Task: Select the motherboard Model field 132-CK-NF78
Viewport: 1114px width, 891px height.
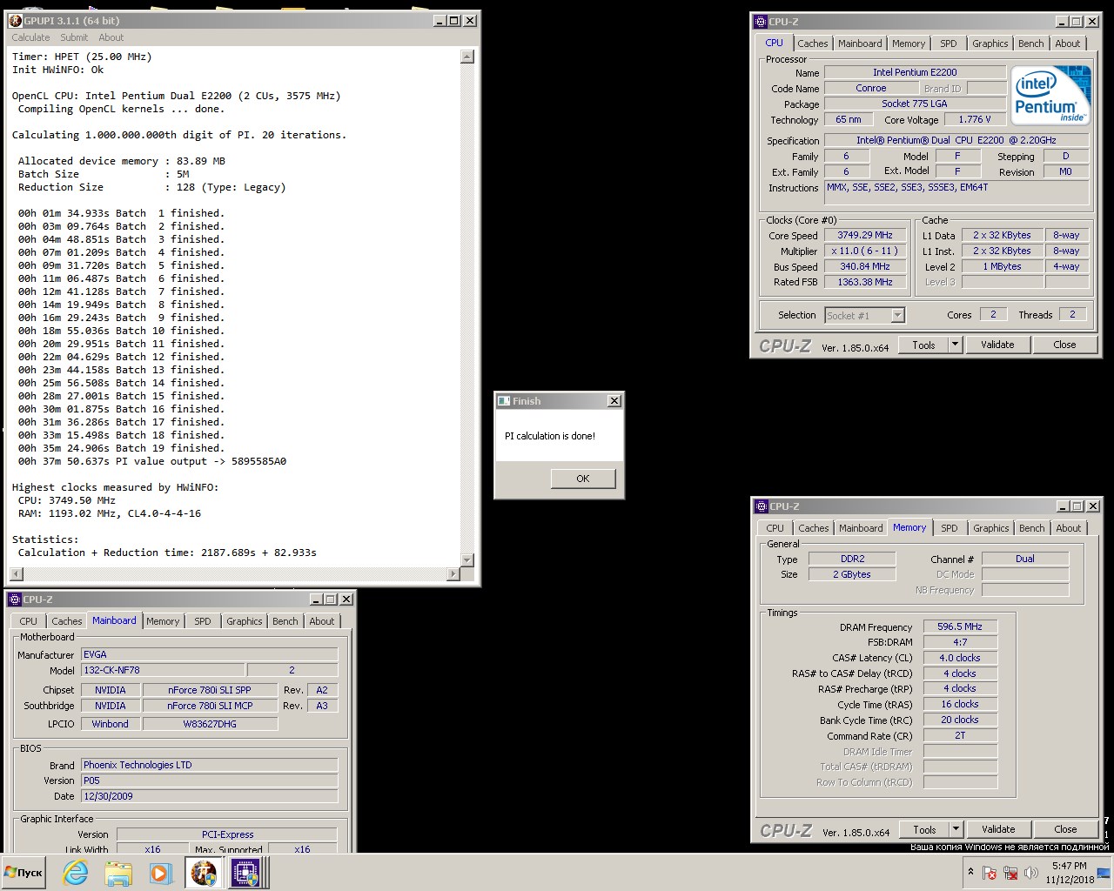Action: pos(162,670)
